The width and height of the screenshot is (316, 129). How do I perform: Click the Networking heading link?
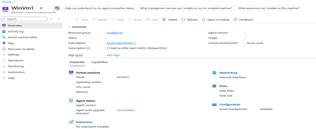tap(228, 73)
